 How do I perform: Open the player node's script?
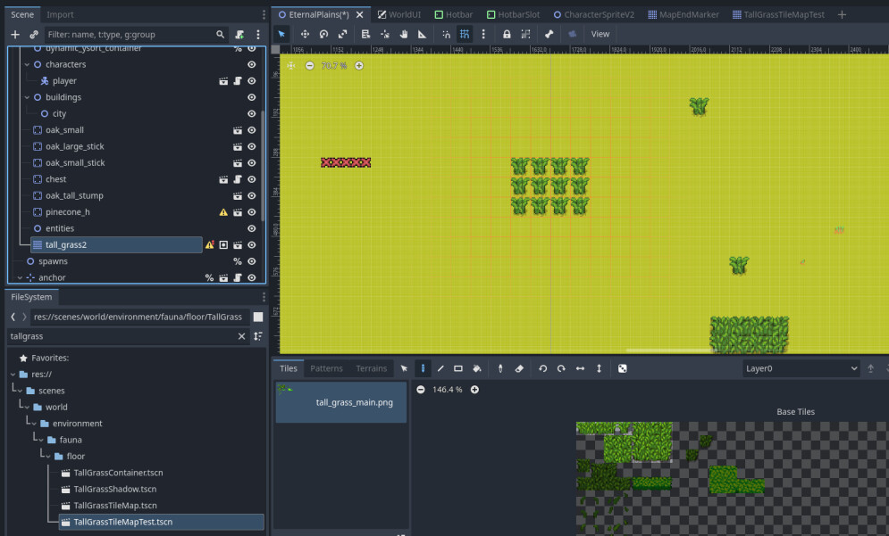(x=238, y=81)
